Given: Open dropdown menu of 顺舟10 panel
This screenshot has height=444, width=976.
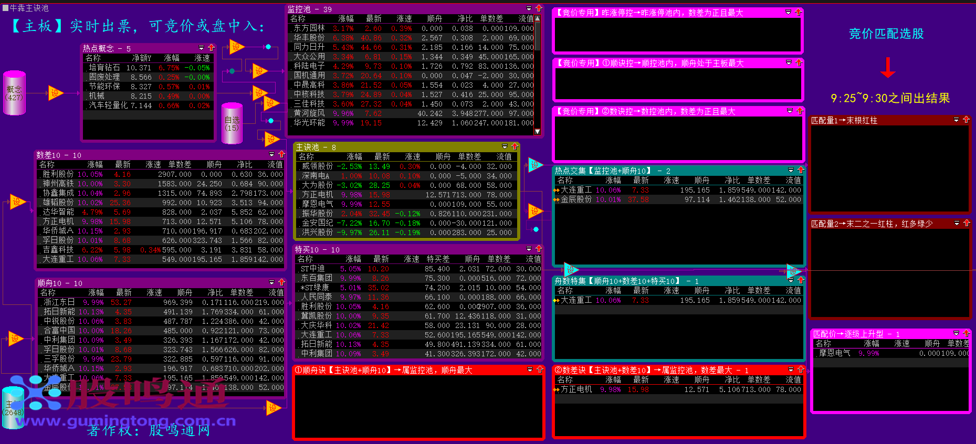Looking at the screenshot, I should pyautogui.click(x=271, y=282).
